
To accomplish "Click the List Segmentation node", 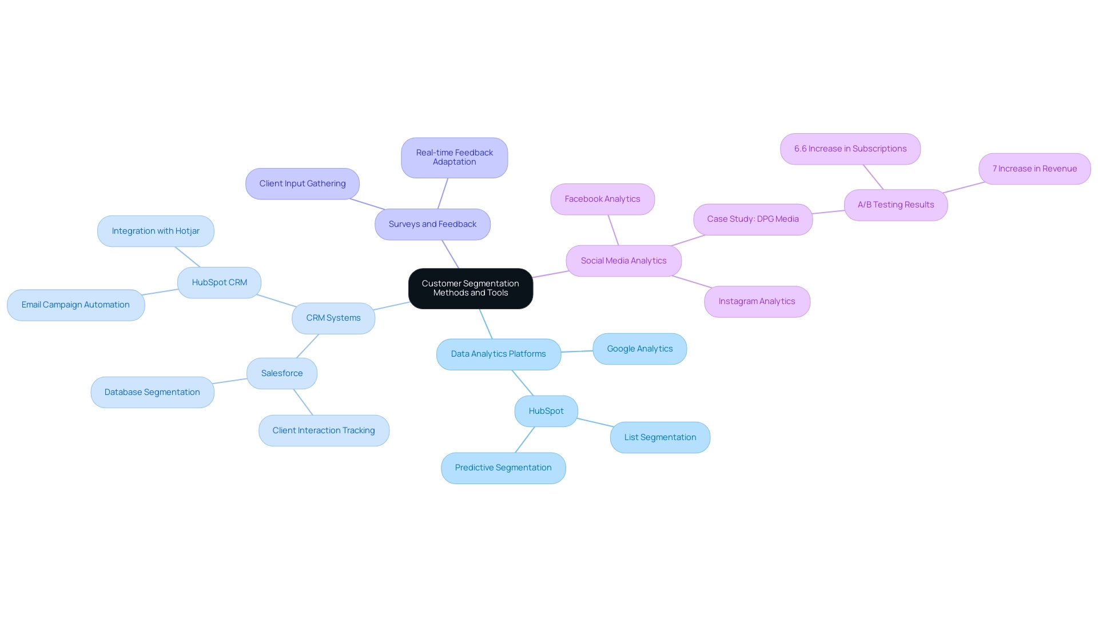I will (661, 437).
